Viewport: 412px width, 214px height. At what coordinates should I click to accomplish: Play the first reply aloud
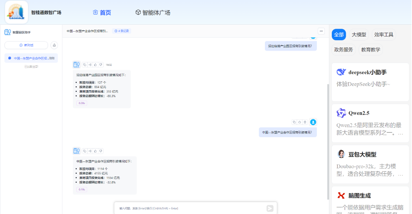coord(90,64)
